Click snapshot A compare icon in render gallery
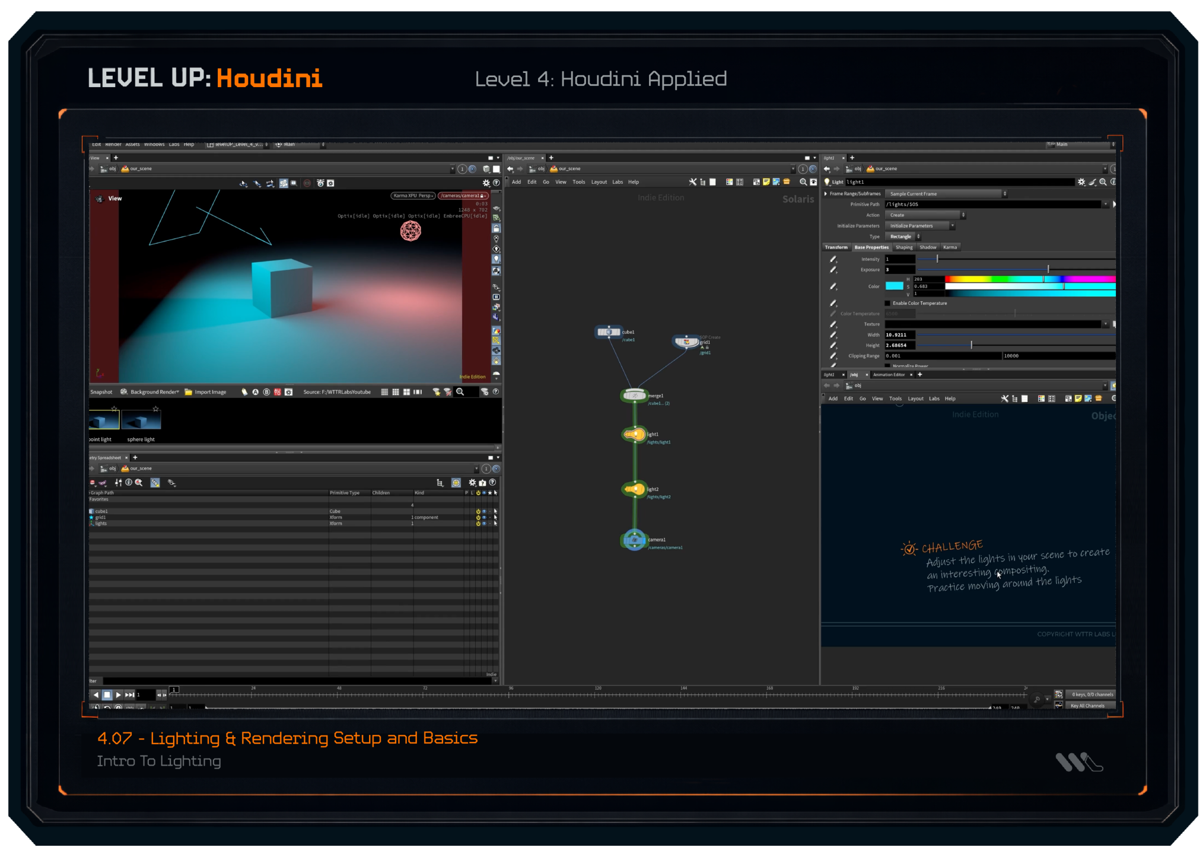 pyautogui.click(x=256, y=392)
